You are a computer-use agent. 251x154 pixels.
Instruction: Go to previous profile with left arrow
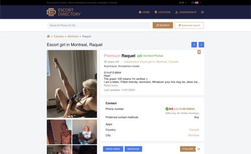pos(194,44)
